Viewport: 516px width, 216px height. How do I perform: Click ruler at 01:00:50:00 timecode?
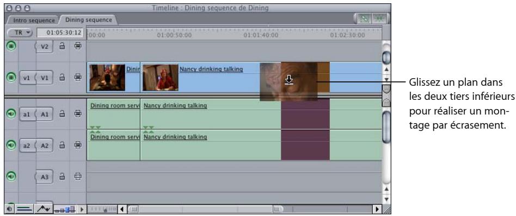click(174, 35)
